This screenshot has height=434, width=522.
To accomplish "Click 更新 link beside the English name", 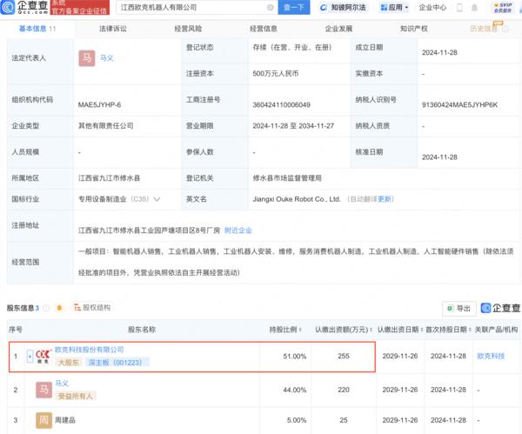I will tap(385, 199).
